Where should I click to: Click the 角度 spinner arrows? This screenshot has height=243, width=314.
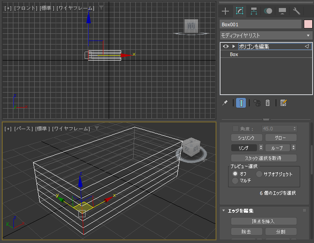click(294, 129)
